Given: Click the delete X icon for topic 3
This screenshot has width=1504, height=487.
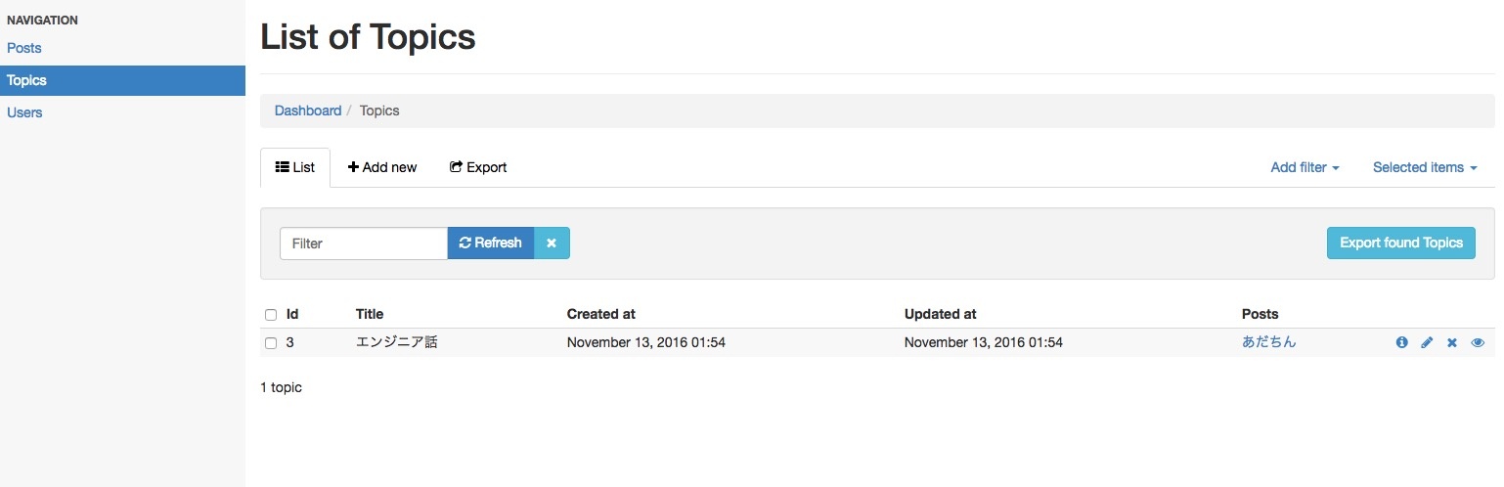Looking at the screenshot, I should click(x=1452, y=342).
